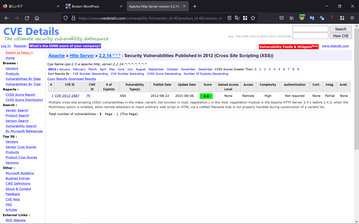
Task: Close the 新しいタブ tab
Action: point(58,6)
